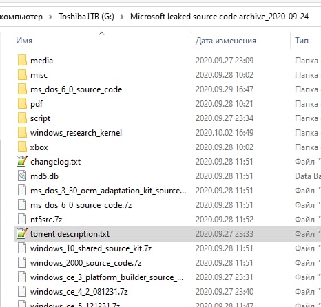Expand breadcrumb chevron before Toshiba1TB (G:)
Screen dimensions: 321x307
pos(50,17)
